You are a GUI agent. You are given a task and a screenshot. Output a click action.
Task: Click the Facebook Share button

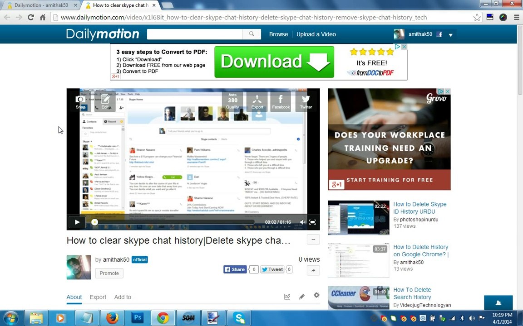[x=235, y=269]
